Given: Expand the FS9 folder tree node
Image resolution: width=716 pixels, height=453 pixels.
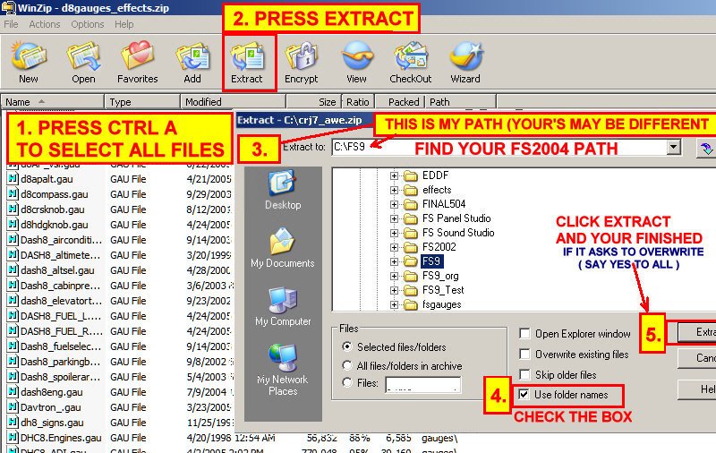Looking at the screenshot, I should coord(394,261).
